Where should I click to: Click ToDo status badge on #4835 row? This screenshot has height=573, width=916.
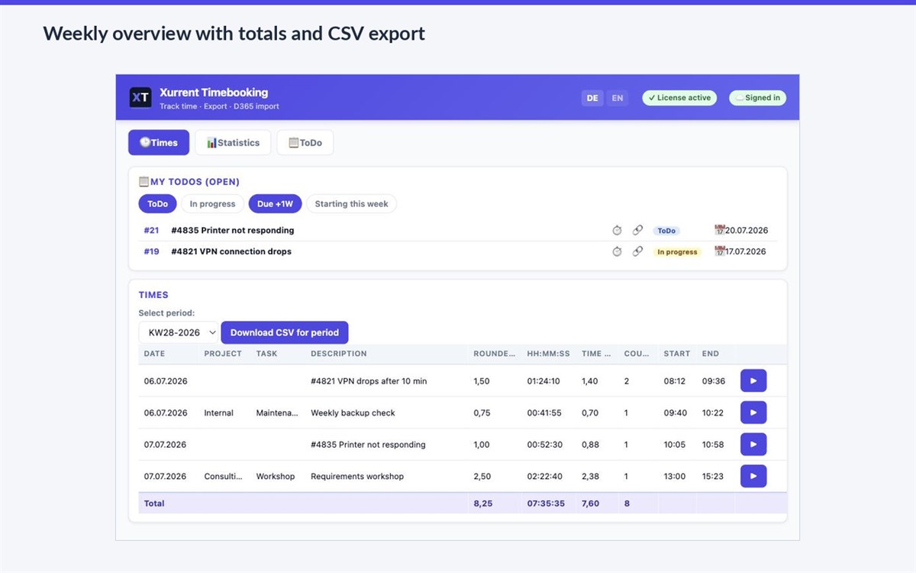click(x=666, y=231)
